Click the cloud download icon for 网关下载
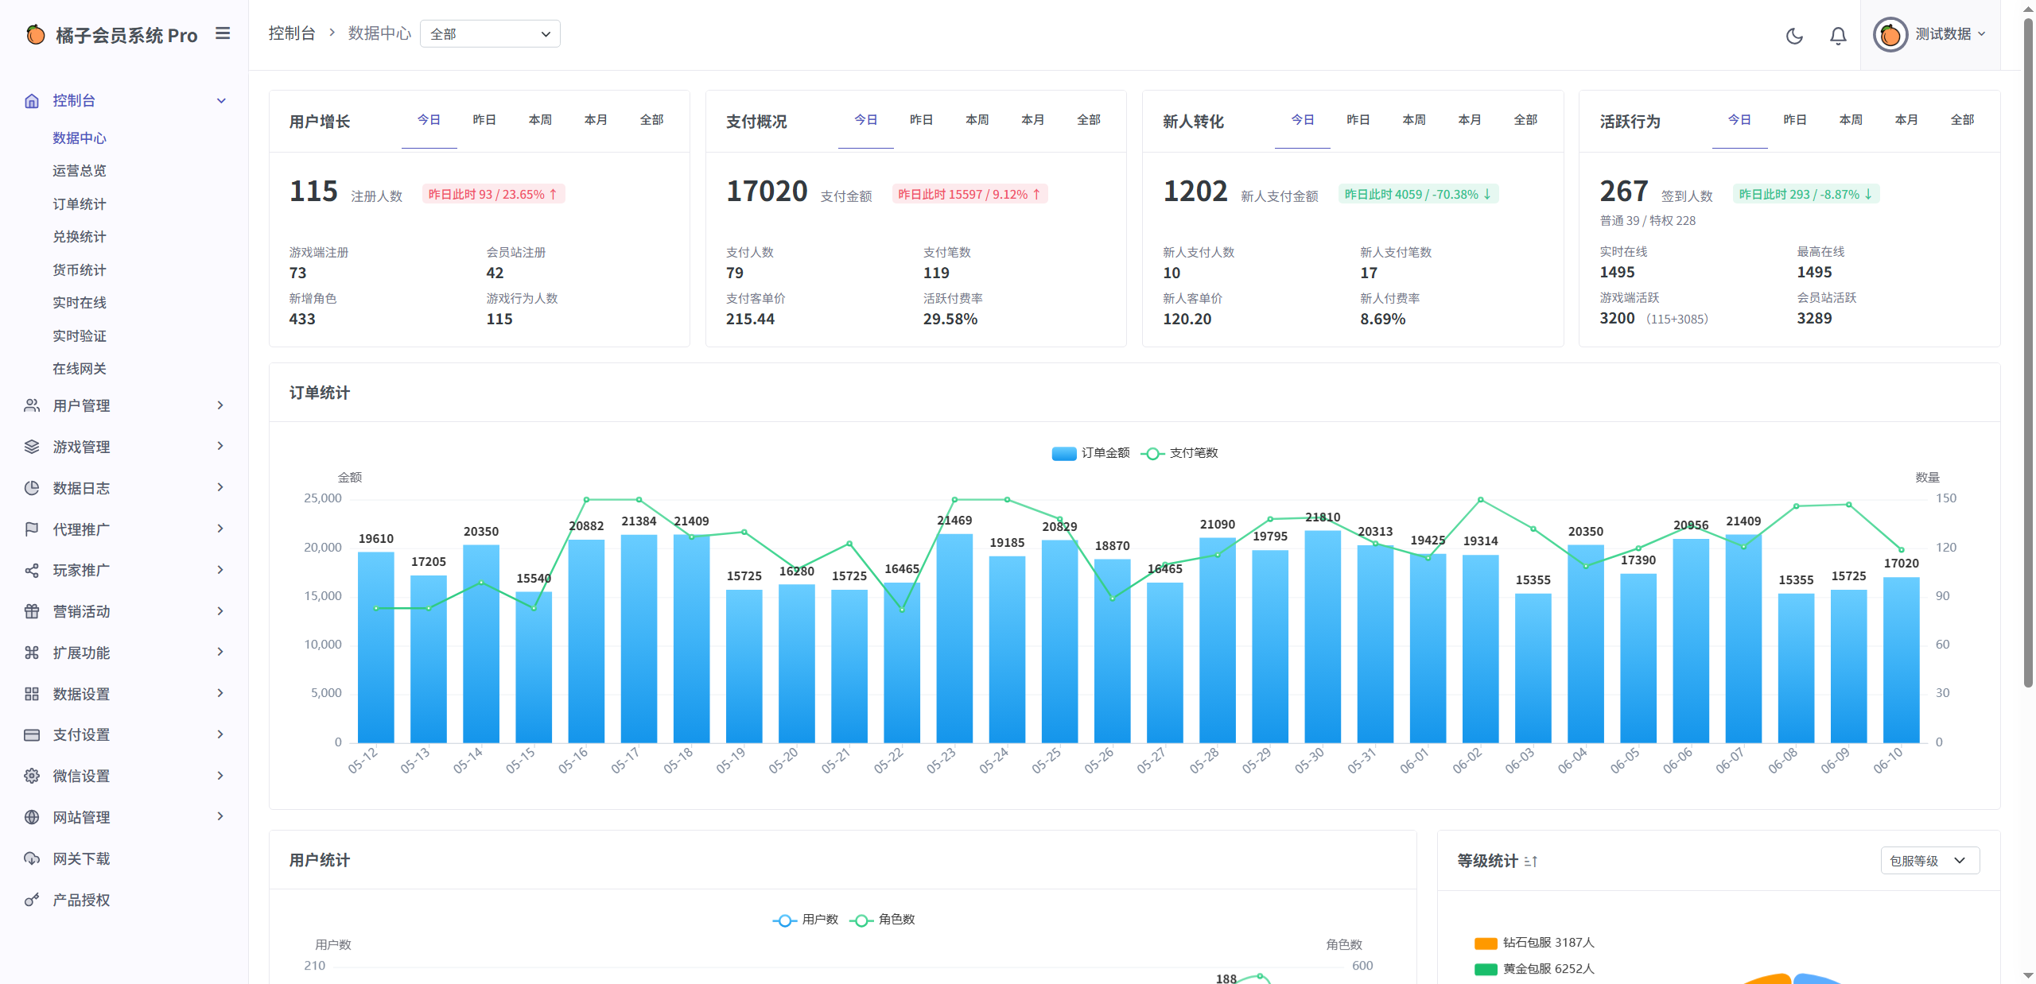This screenshot has width=2036, height=984. tap(32, 858)
